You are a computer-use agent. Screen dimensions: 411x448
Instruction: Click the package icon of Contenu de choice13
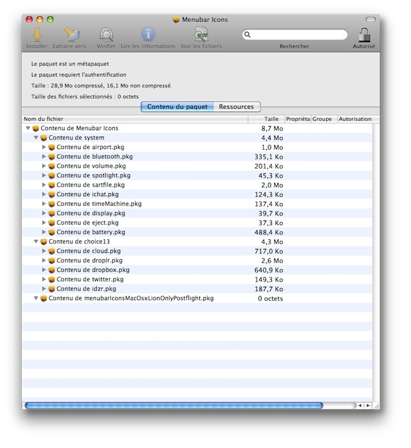tap(43, 242)
